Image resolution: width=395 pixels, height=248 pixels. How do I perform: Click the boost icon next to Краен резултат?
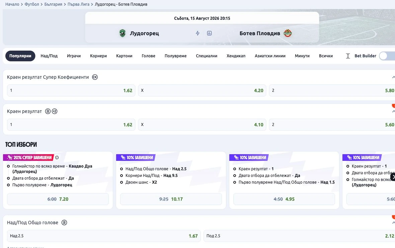tap(48, 111)
